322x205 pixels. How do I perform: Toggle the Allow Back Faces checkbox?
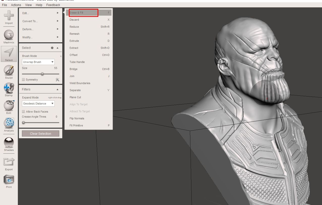point(23,111)
